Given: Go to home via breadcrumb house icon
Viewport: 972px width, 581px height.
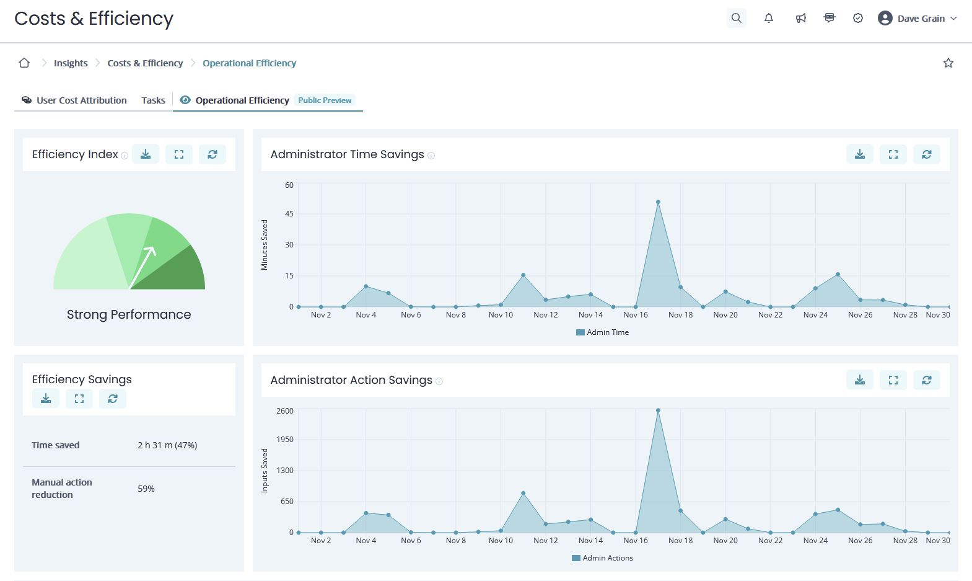Looking at the screenshot, I should (x=24, y=63).
